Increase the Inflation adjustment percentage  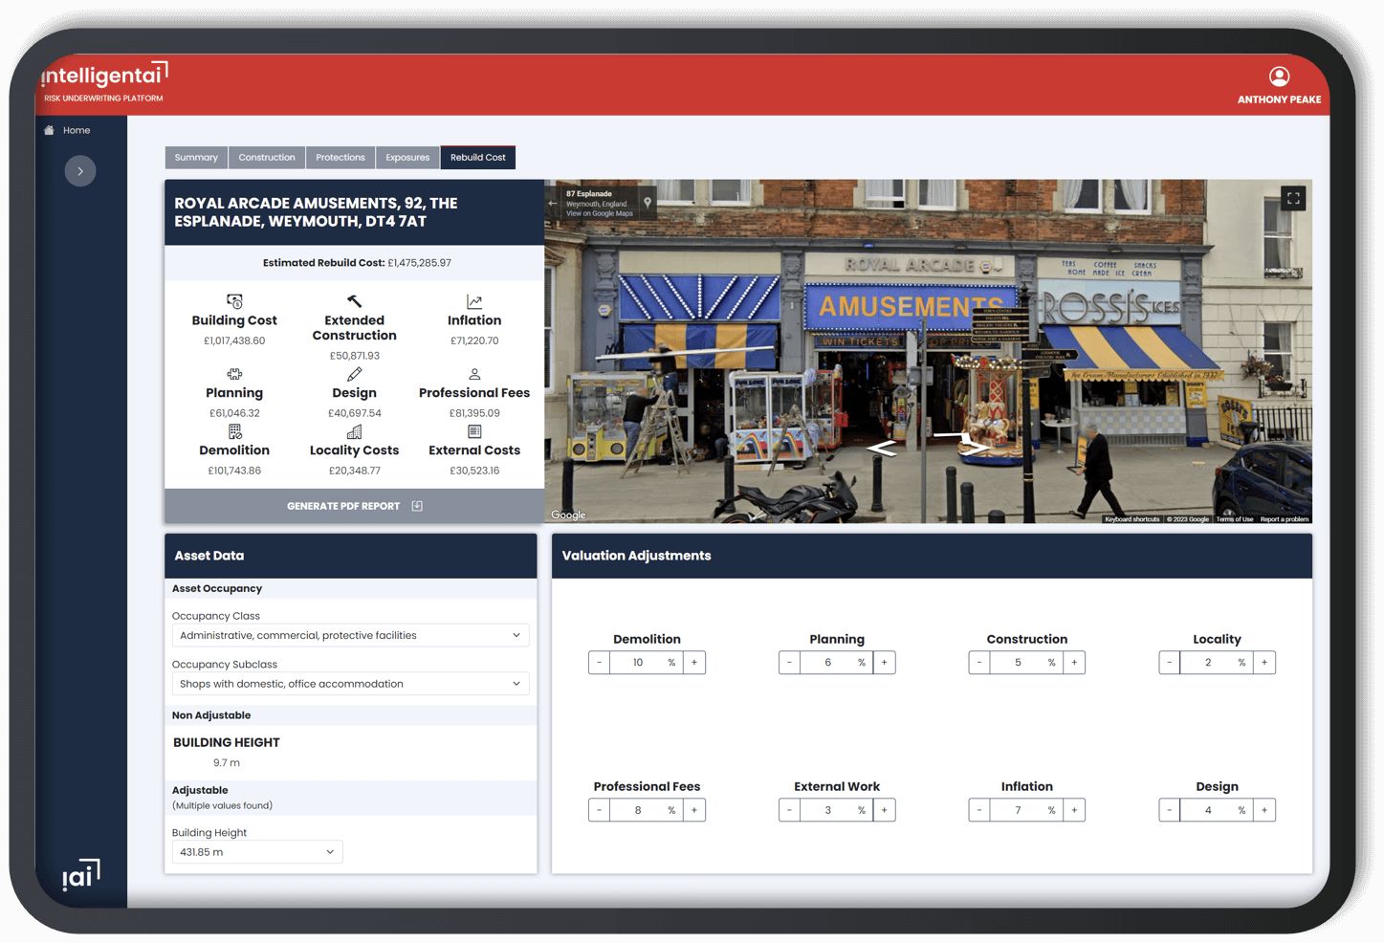[x=1074, y=810]
